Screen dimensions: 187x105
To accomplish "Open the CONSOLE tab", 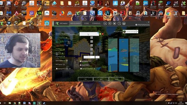I will click(96, 23).
